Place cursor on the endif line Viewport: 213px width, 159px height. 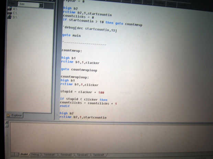pos(65,106)
